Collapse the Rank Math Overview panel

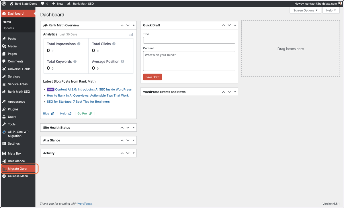[134, 25]
